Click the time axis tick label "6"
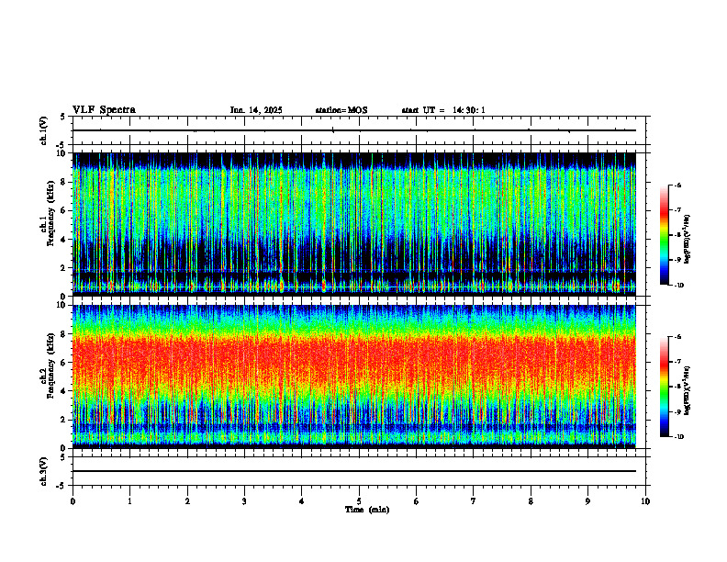This screenshot has width=727, height=562. (x=417, y=501)
